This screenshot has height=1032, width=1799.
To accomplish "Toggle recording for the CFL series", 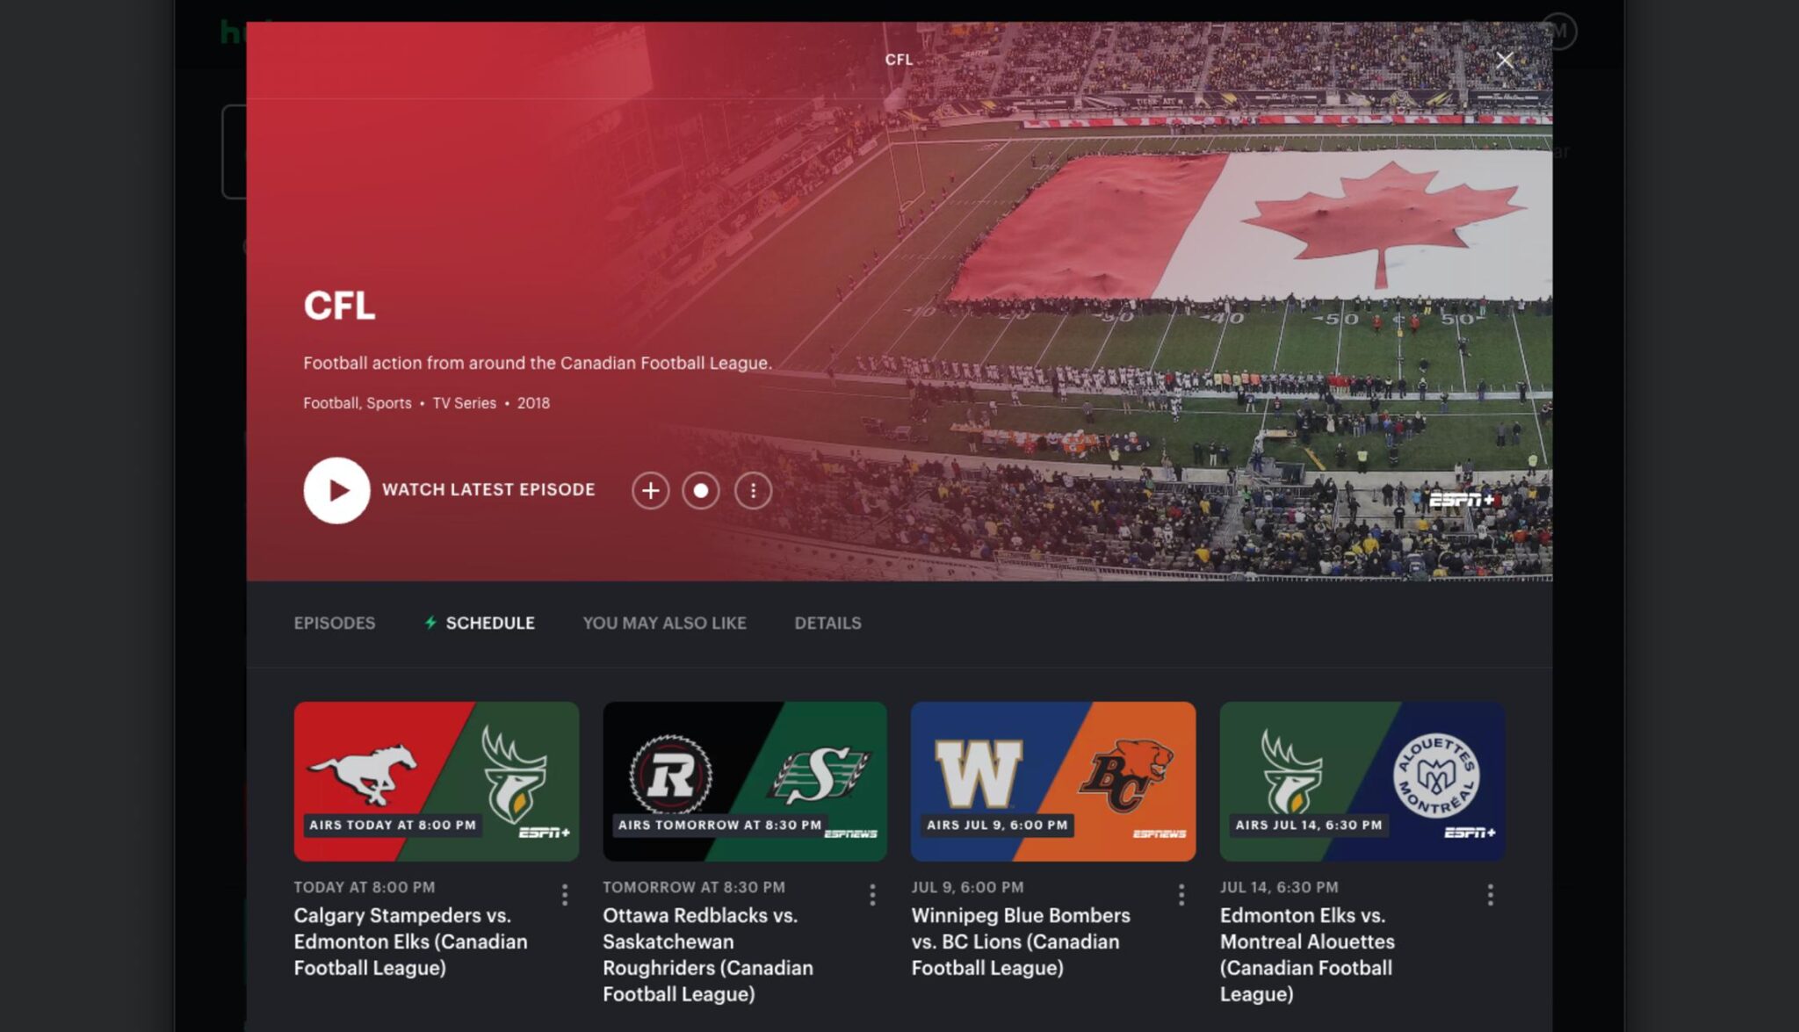I will click(x=701, y=490).
